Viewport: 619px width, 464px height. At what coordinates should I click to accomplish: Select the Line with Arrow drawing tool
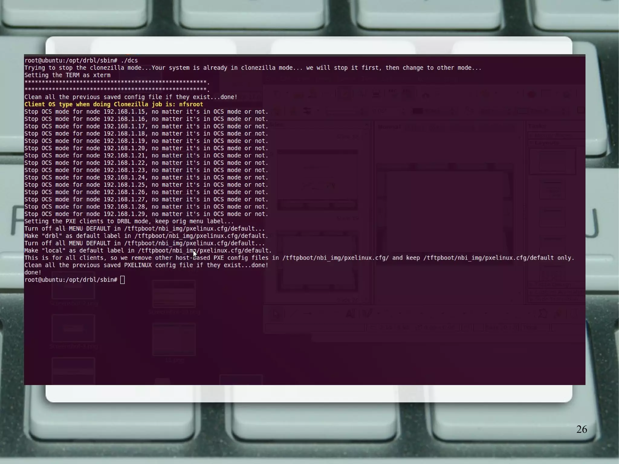308,313
